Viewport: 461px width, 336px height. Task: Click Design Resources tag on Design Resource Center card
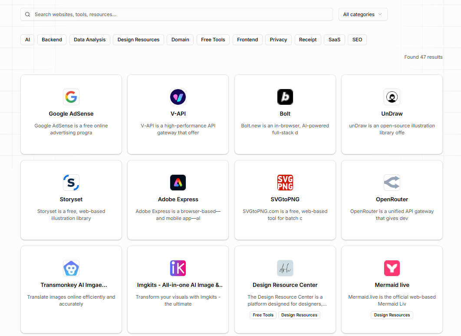click(x=299, y=315)
